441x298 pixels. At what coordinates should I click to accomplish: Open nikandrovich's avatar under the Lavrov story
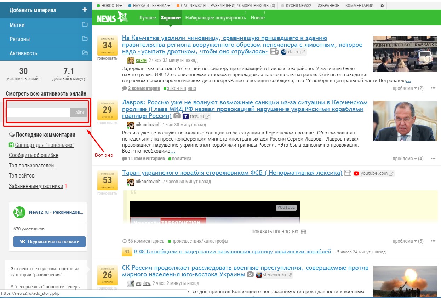pyautogui.click(x=131, y=125)
